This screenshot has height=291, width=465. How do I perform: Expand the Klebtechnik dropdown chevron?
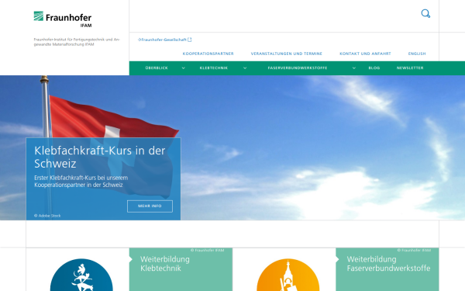coord(245,68)
